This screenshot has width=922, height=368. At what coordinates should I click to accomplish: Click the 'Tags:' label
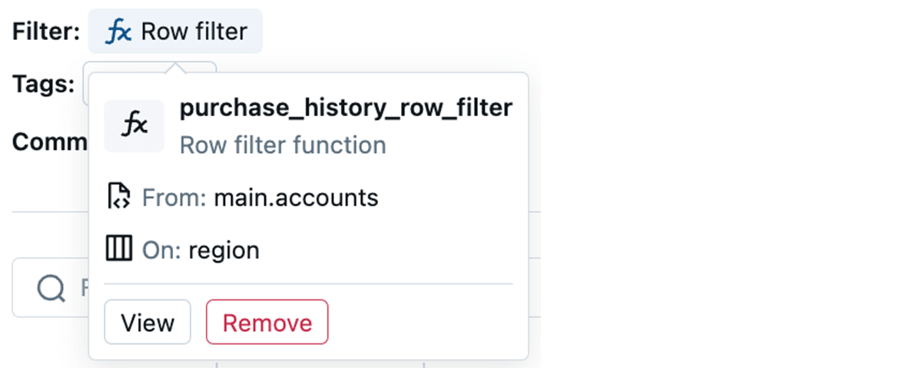[43, 84]
